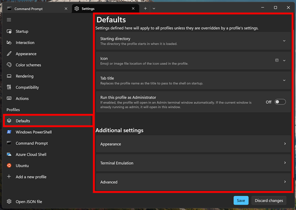
Task: Click the Interaction icon in sidebar
Action: click(9, 42)
